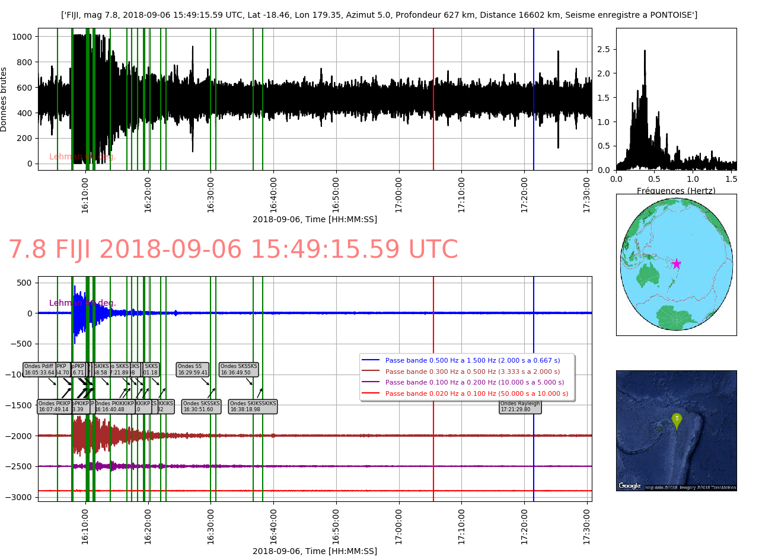Click the yellow-green location pin on satellite map
Screen dimensions: 759x557
(677, 420)
